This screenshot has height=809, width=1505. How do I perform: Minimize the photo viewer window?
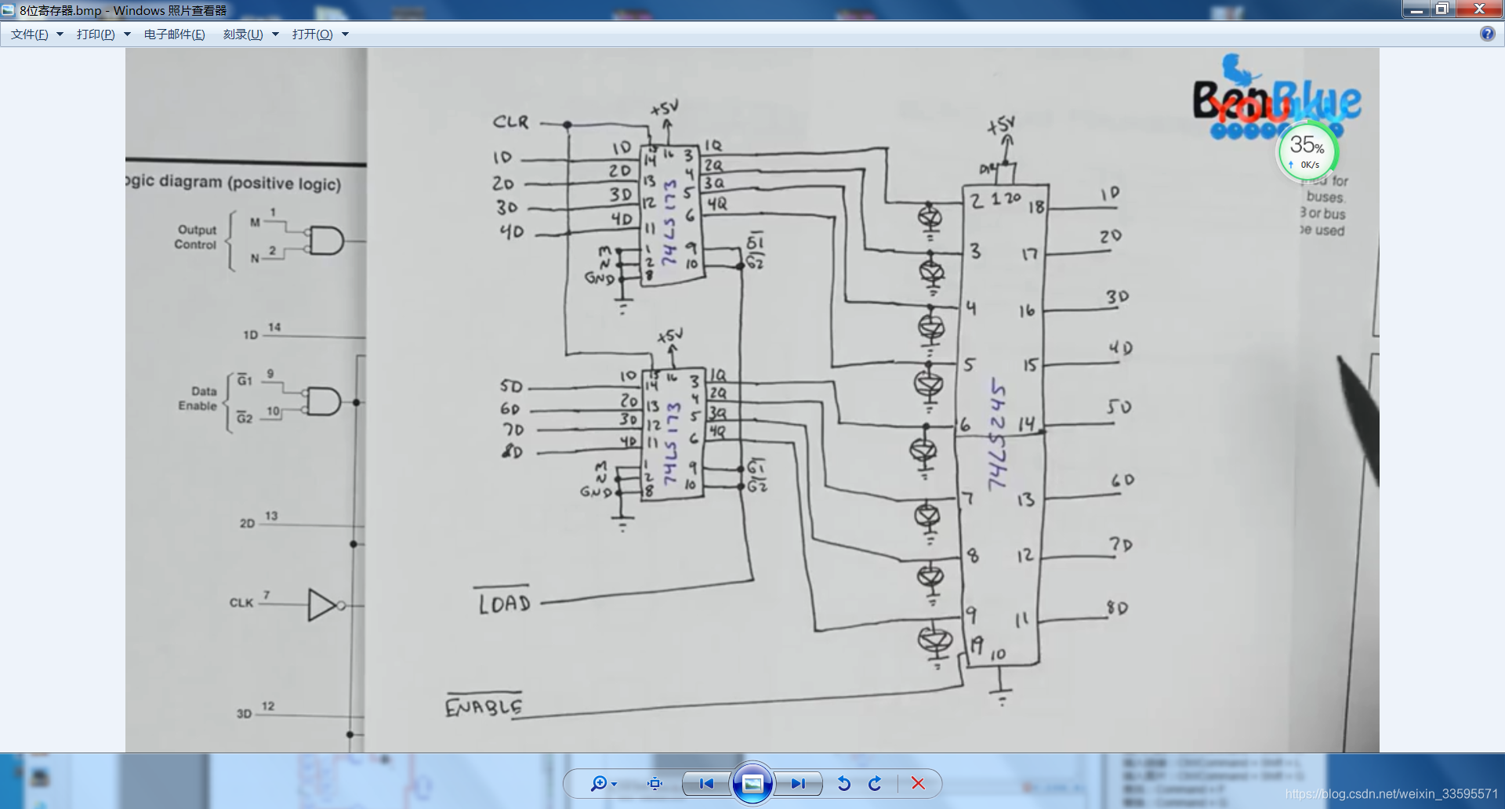pos(1416,9)
